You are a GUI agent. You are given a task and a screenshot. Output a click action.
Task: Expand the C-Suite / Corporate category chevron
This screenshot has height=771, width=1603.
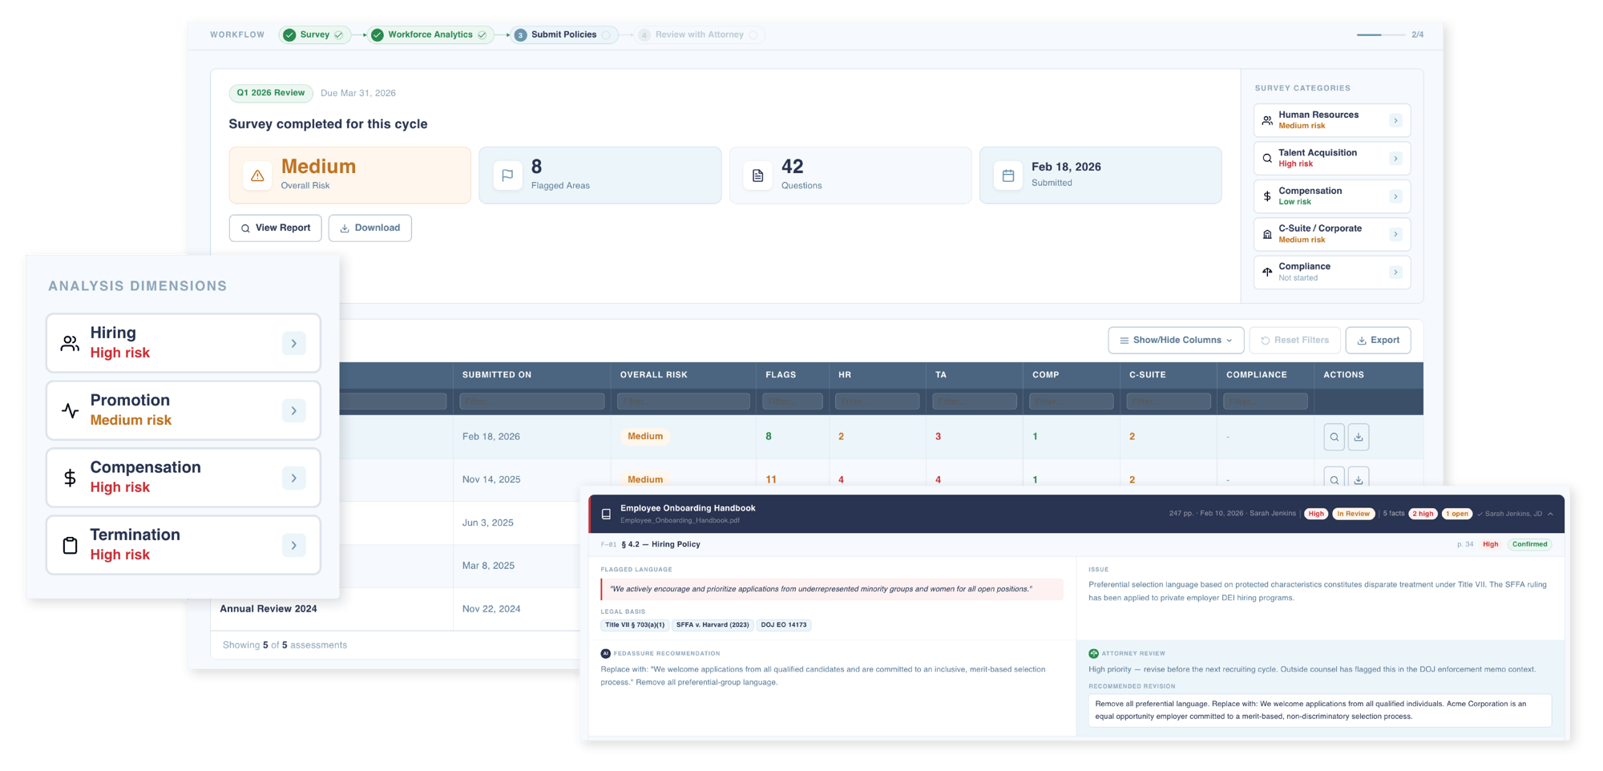pyautogui.click(x=1395, y=234)
